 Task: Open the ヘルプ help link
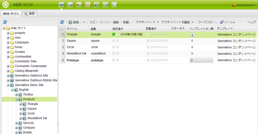click(x=251, y=22)
